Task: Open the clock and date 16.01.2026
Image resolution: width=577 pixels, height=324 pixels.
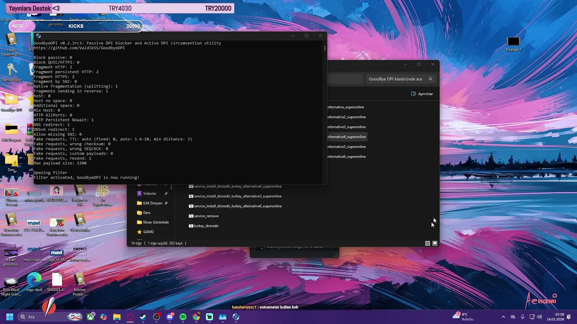Action: tap(556, 317)
